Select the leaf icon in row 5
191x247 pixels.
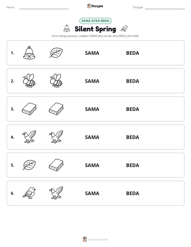point(29,165)
